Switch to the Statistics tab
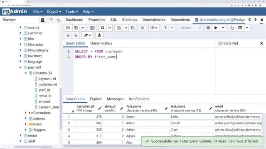266x149 pixels. tap(130, 20)
